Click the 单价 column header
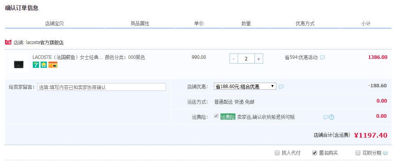397x161 pixels. click(x=199, y=23)
